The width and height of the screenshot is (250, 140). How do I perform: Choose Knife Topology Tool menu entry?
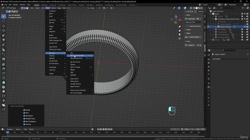pos(55,40)
